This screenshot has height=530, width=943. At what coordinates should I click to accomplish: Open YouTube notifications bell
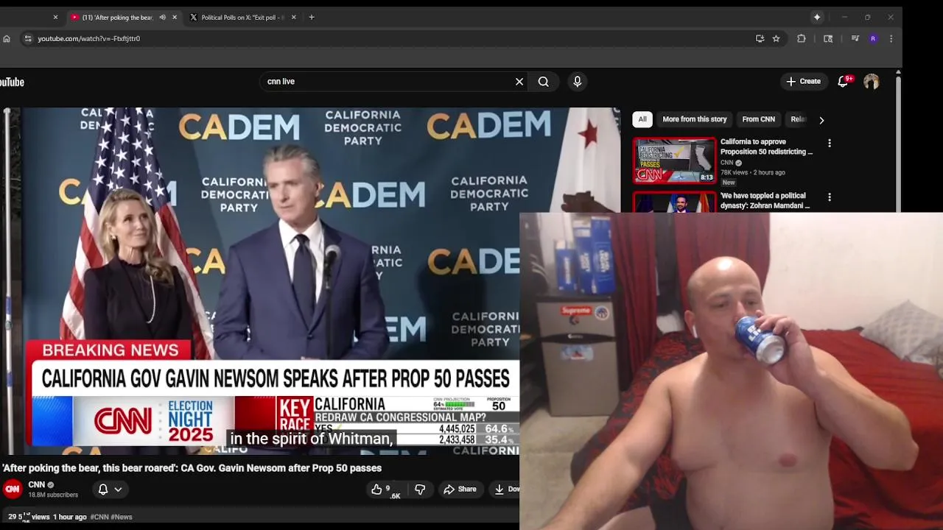pos(844,82)
